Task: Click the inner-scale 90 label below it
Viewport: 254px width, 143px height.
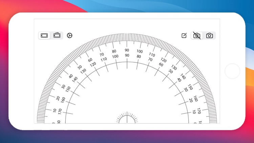Action: click(x=127, y=55)
